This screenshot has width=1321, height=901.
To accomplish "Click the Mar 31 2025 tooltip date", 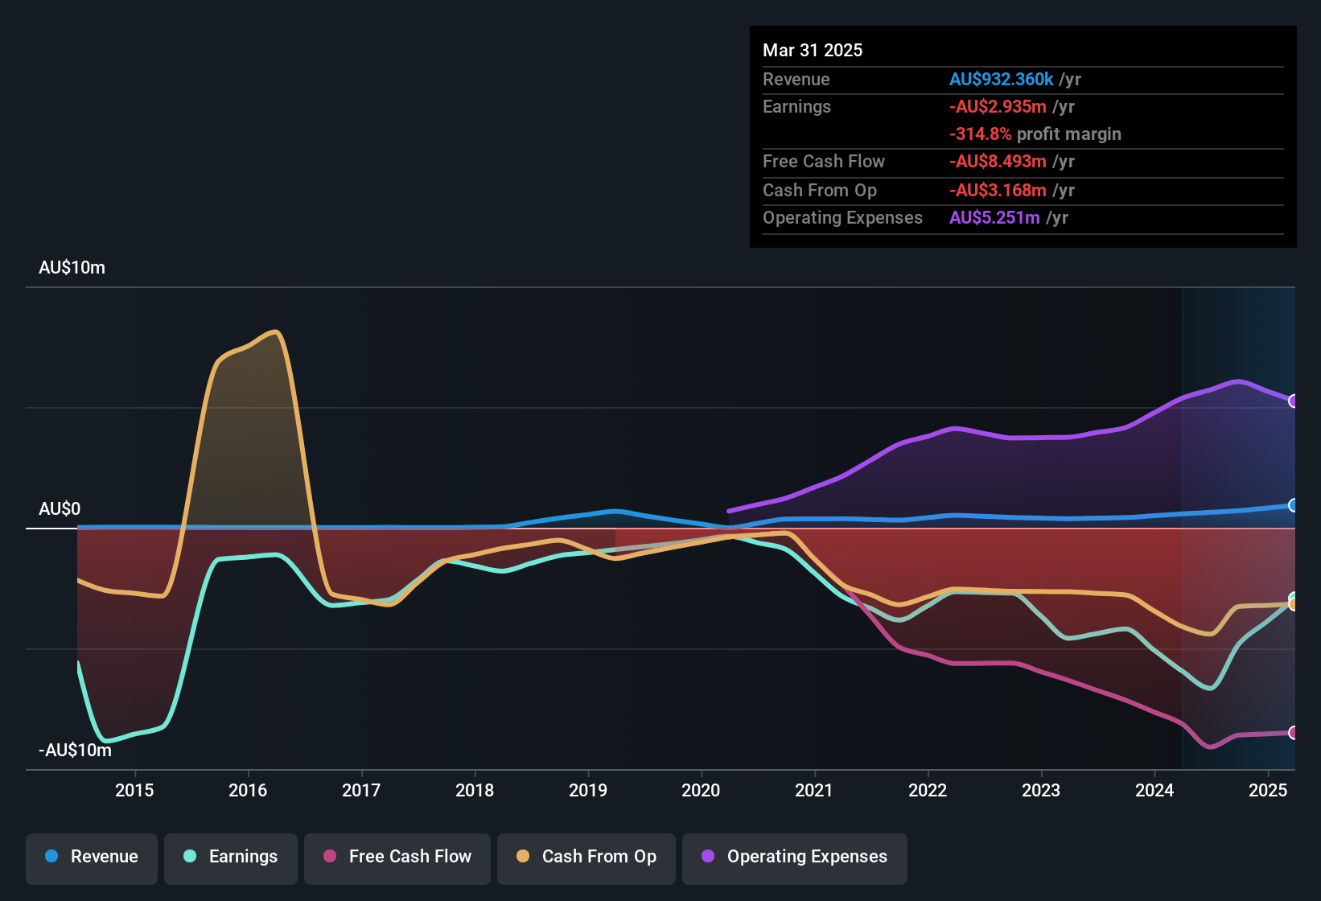I will [813, 50].
